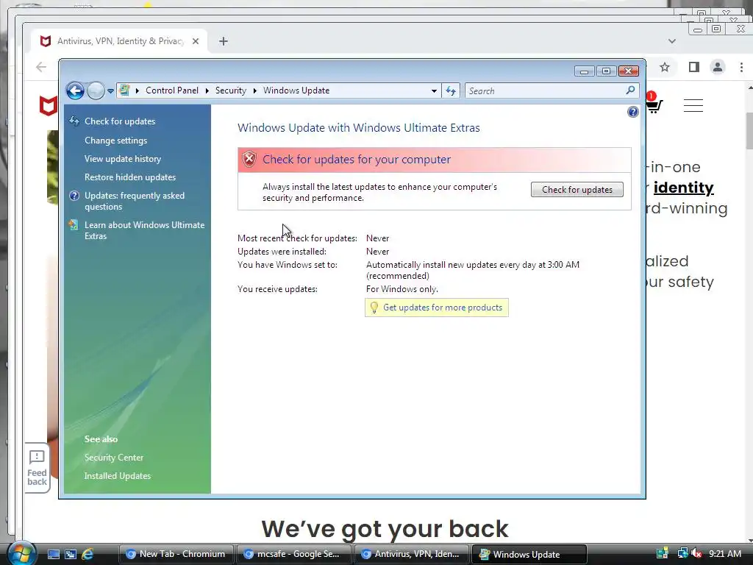This screenshot has height=565, width=753.
Task: Click the Feedback tab on McAfee page
Action: click(37, 468)
